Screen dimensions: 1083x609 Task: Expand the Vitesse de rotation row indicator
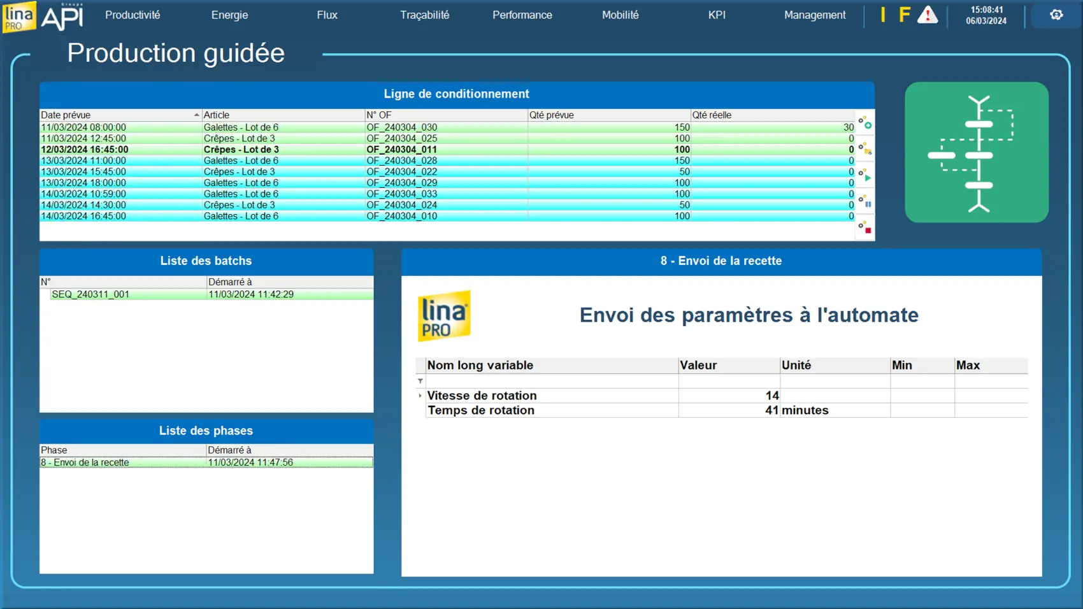(420, 396)
